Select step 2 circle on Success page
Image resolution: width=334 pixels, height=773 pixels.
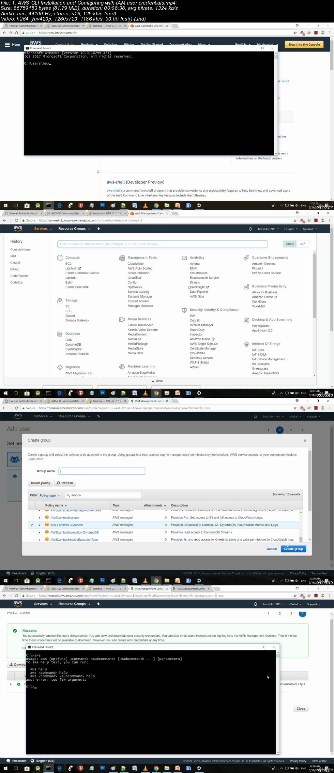pyautogui.click(x=280, y=613)
